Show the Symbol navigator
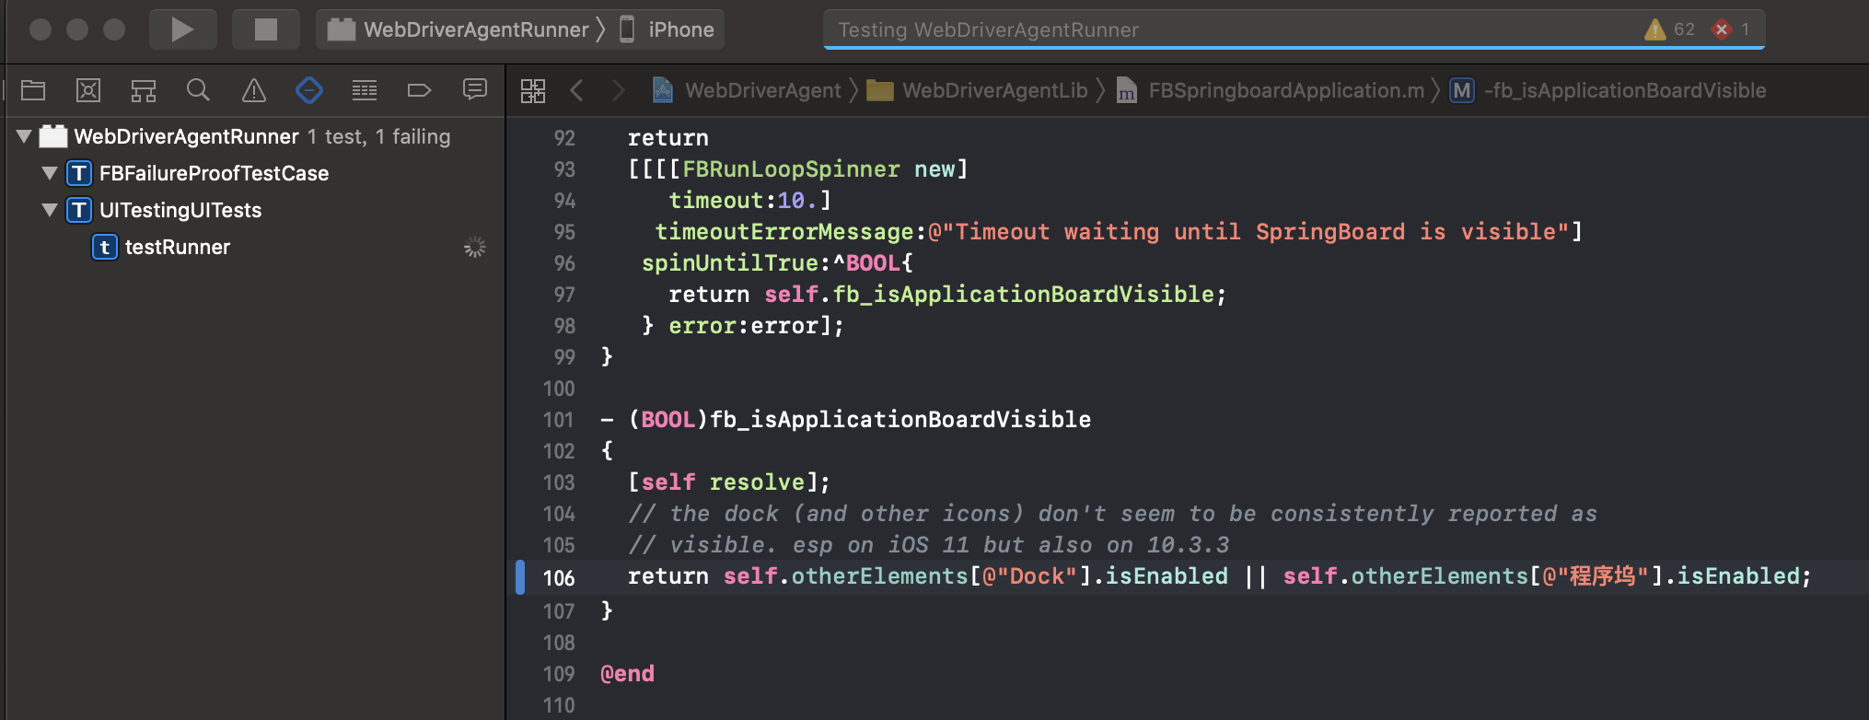Image resolution: width=1869 pixels, height=720 pixels. (144, 90)
